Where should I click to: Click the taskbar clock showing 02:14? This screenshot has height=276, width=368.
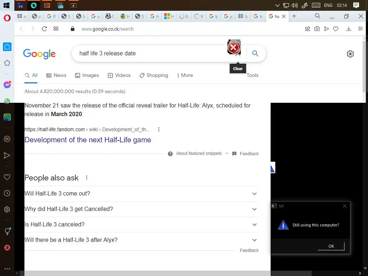342,5
